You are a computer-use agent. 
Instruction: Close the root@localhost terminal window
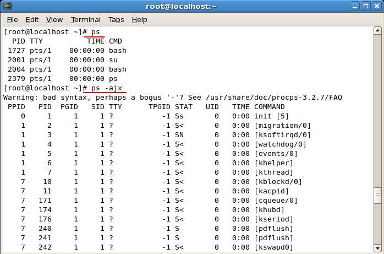click(377, 6)
